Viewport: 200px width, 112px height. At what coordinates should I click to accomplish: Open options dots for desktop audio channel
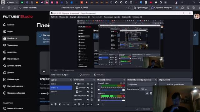click(99, 86)
